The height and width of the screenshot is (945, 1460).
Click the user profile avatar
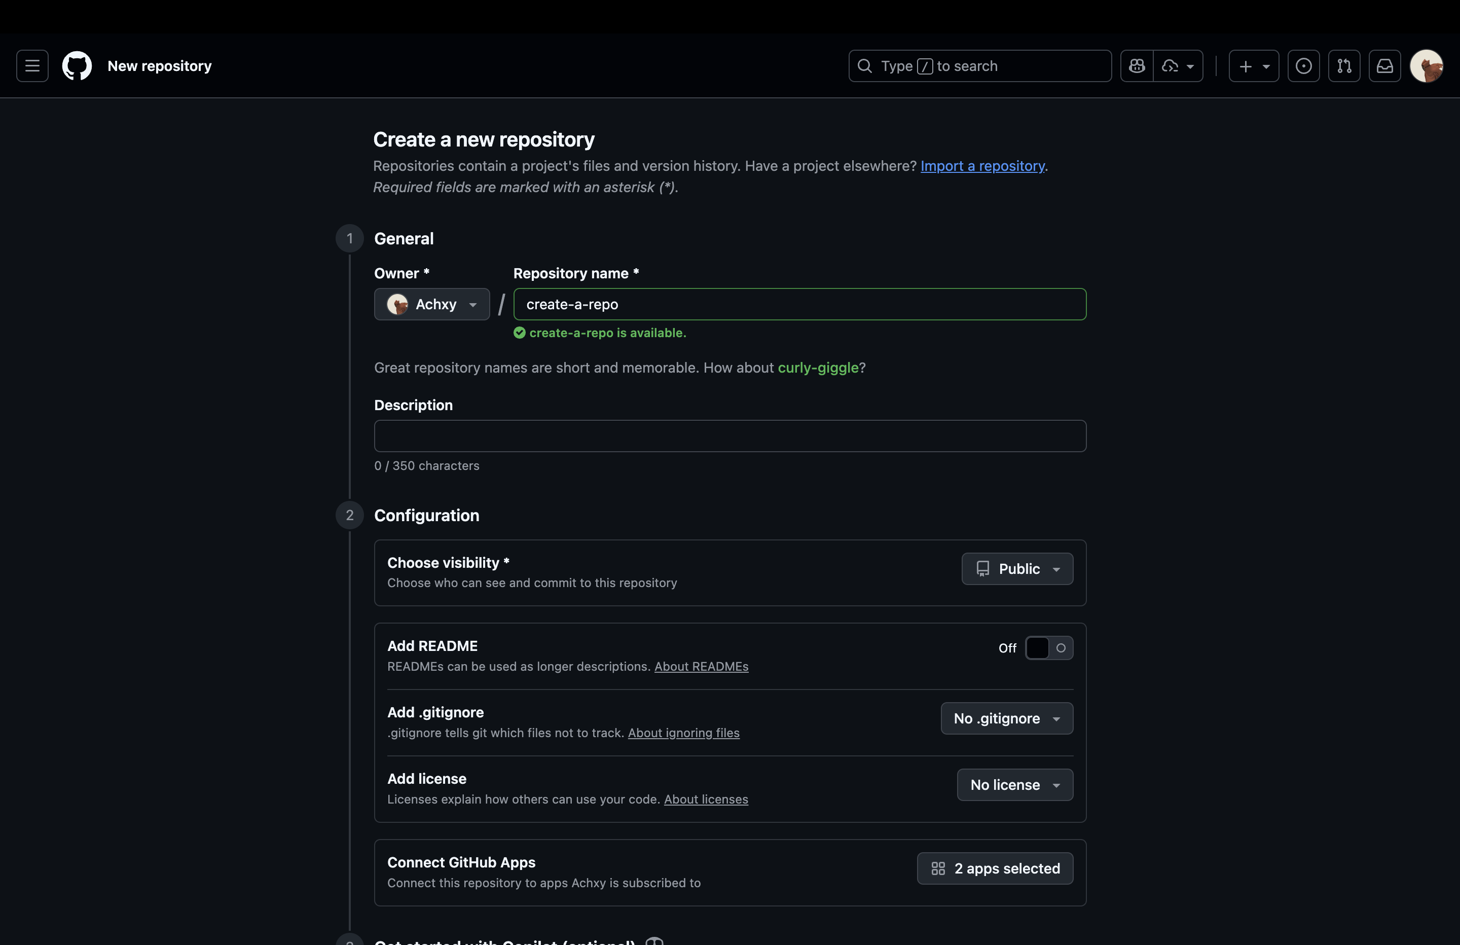pos(1426,66)
